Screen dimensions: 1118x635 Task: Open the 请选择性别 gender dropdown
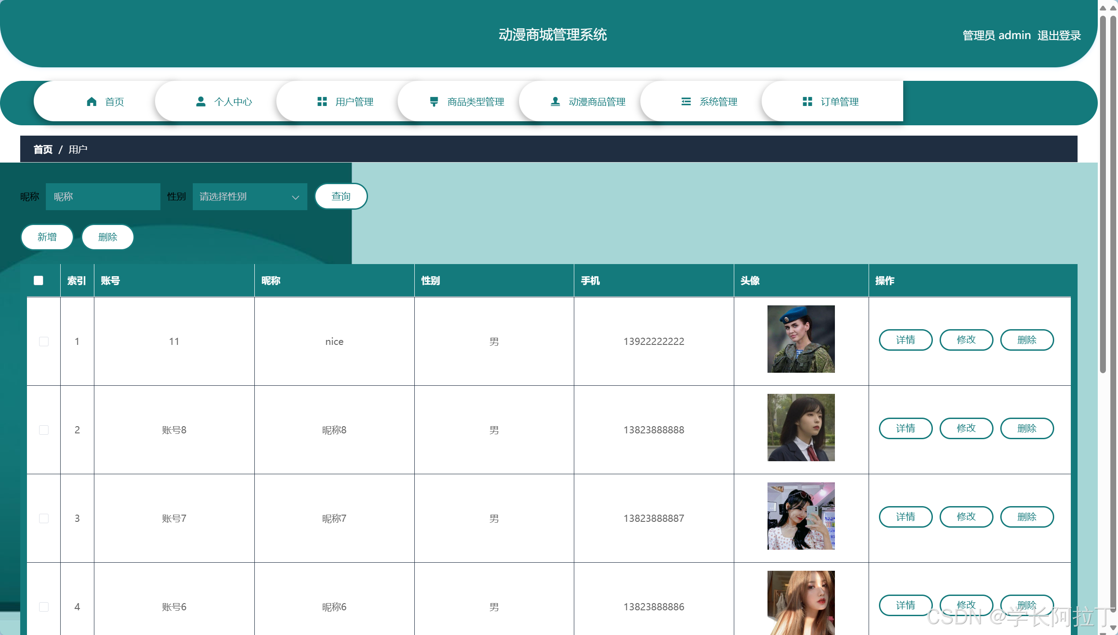pos(243,196)
